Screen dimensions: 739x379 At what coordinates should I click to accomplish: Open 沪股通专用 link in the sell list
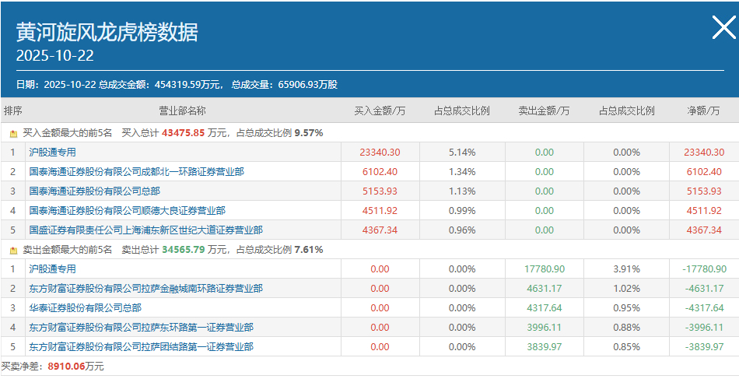(52, 269)
